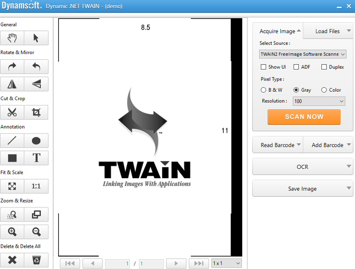Enable the Show UI checkbox
This screenshot has width=355, height=269.
pyautogui.click(x=264, y=67)
